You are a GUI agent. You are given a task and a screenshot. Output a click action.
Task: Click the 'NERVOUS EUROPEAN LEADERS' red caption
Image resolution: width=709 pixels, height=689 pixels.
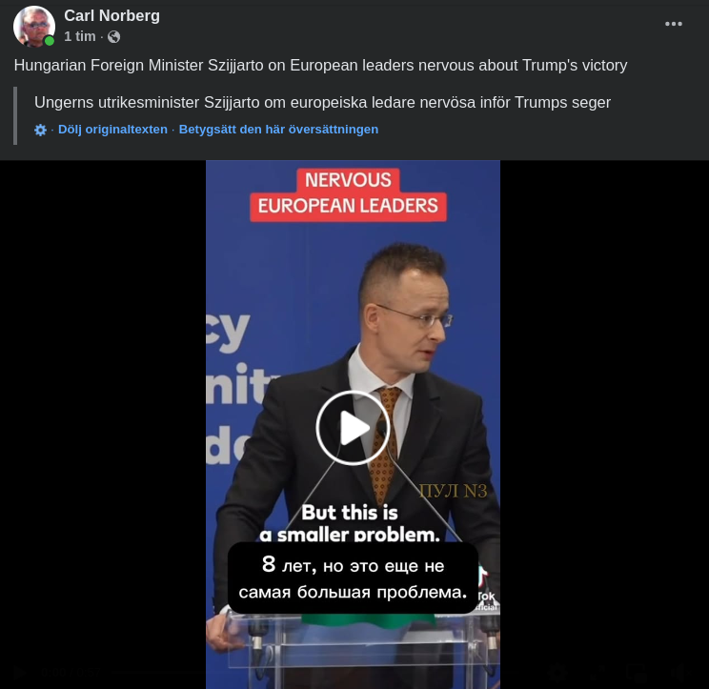tap(348, 194)
